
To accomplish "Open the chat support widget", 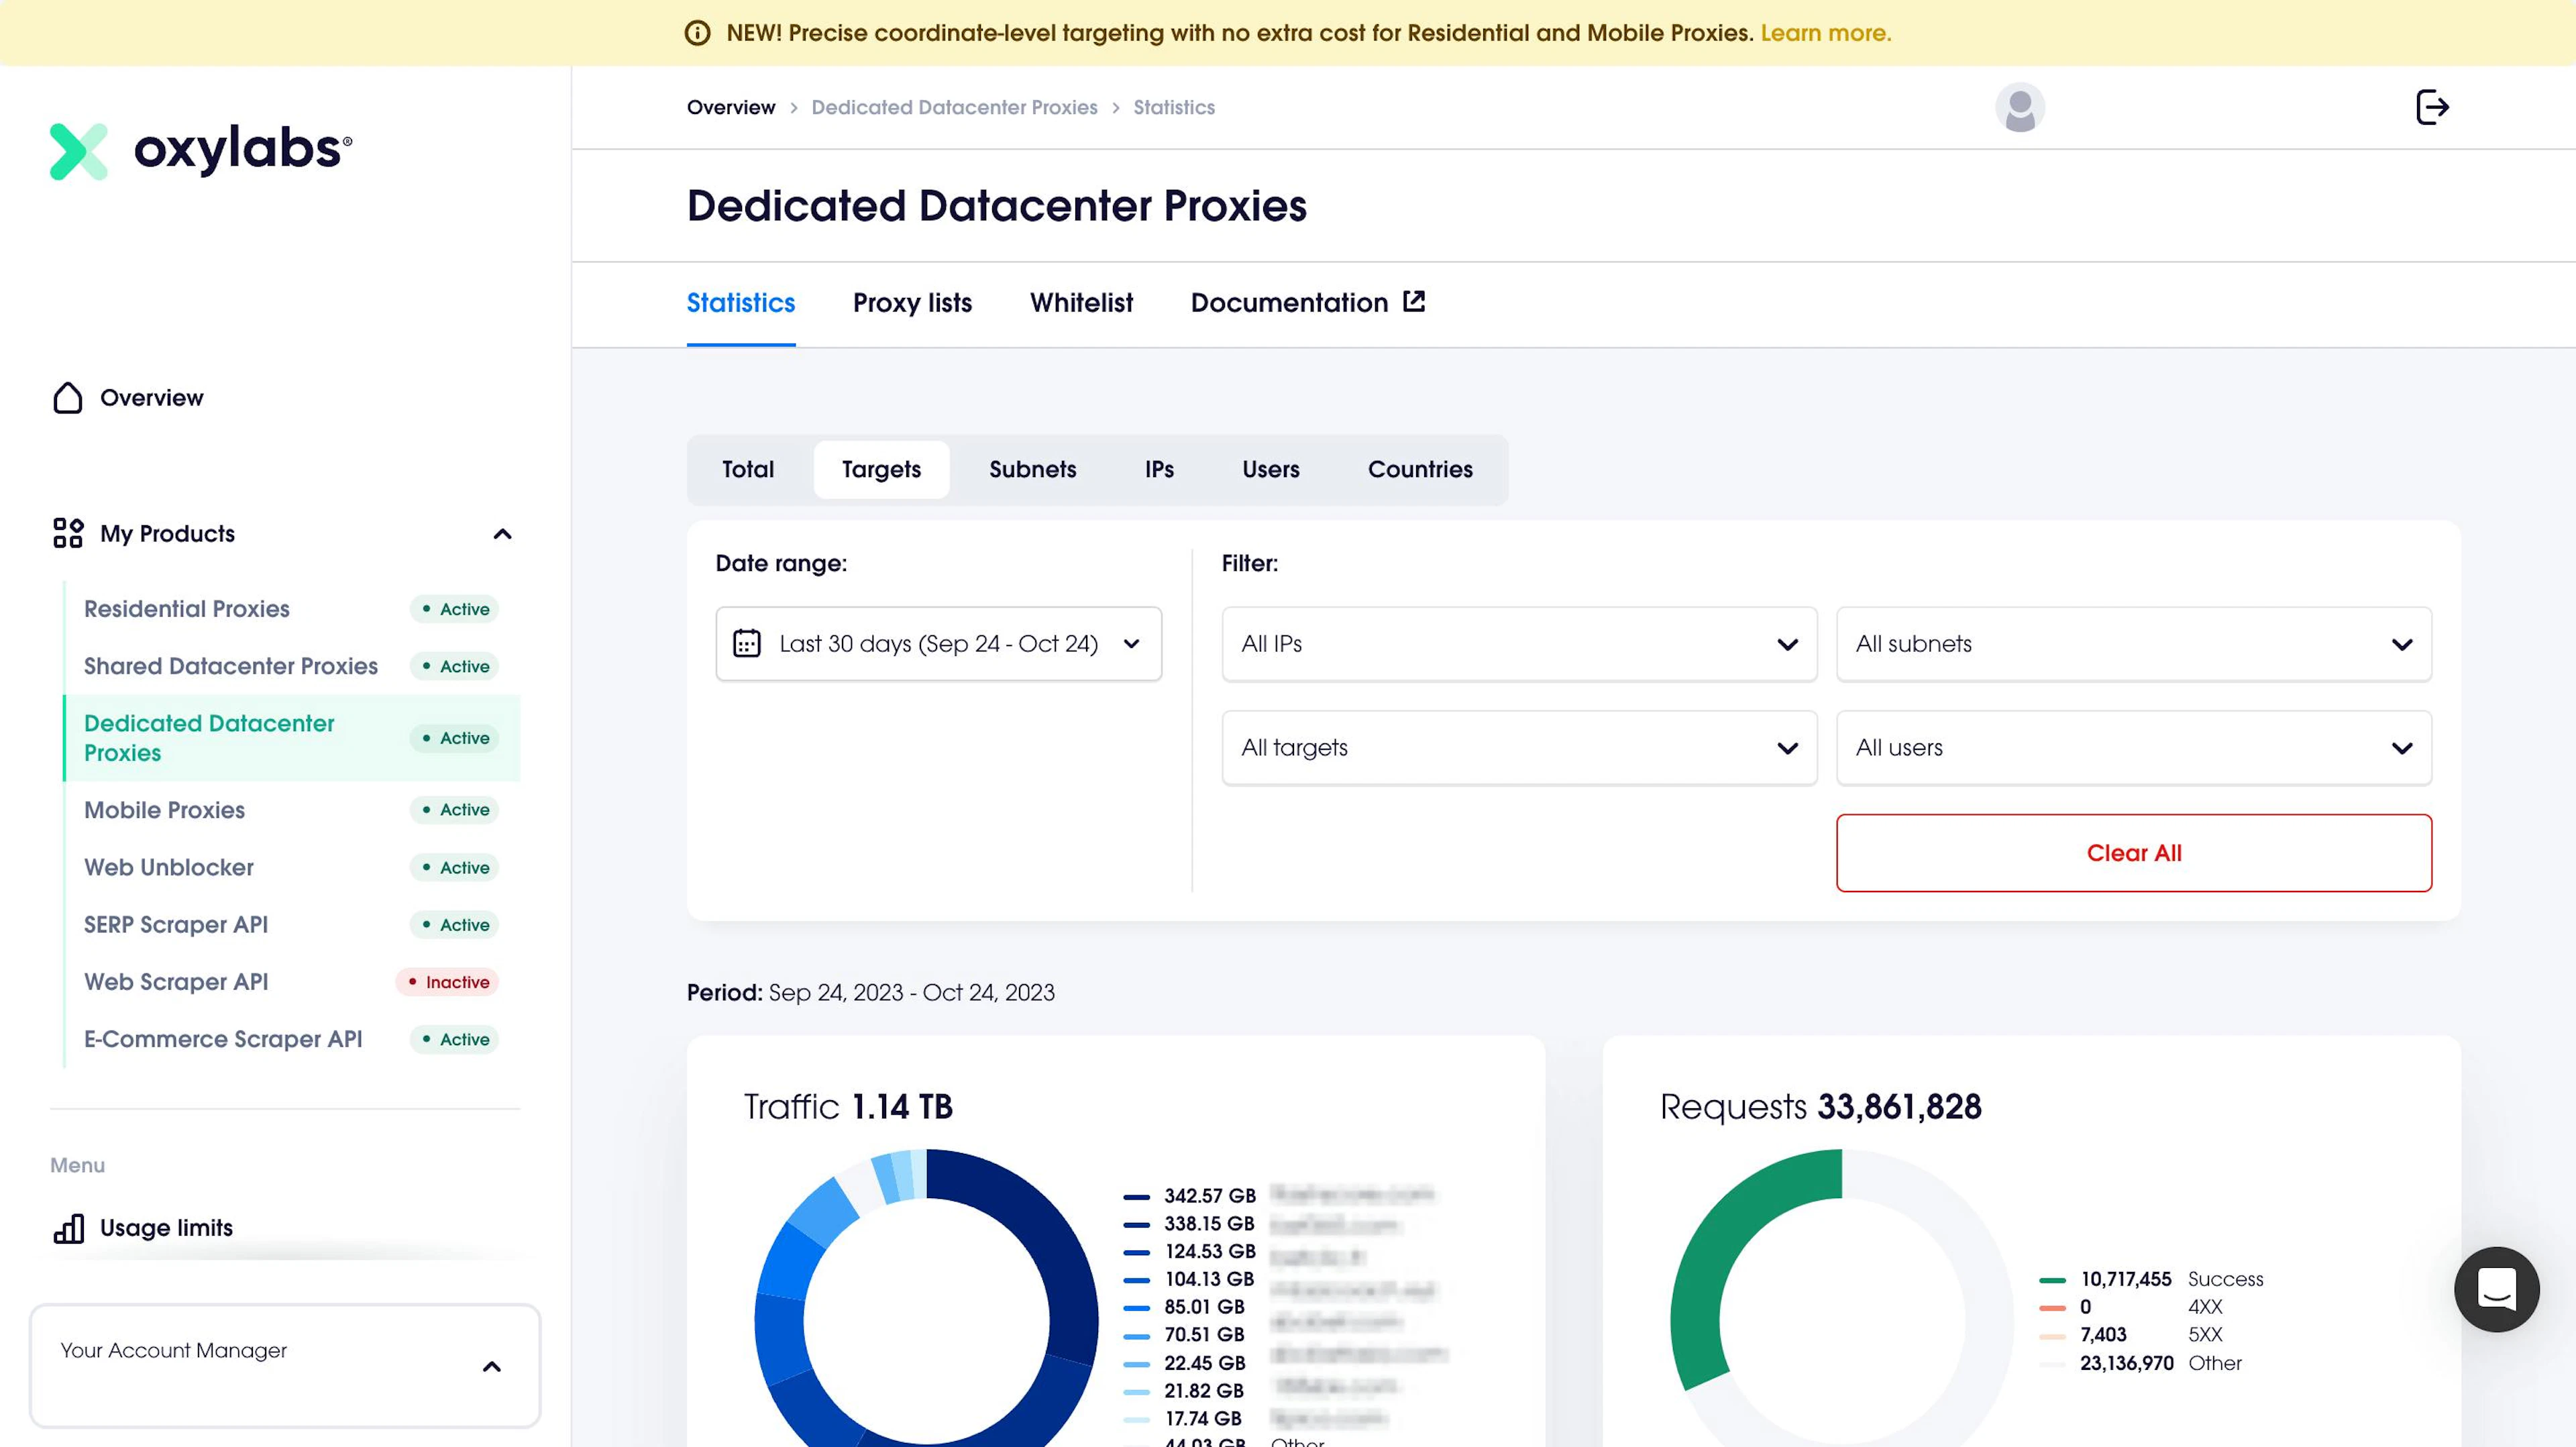I will coord(2496,1289).
